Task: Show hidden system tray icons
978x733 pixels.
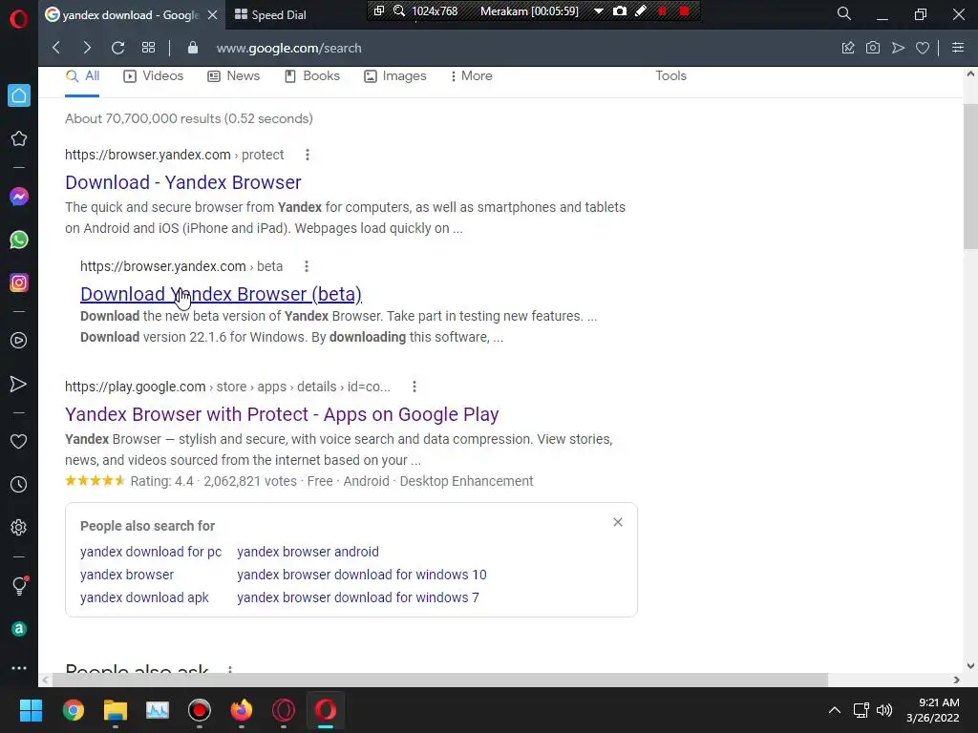Action: point(834,710)
